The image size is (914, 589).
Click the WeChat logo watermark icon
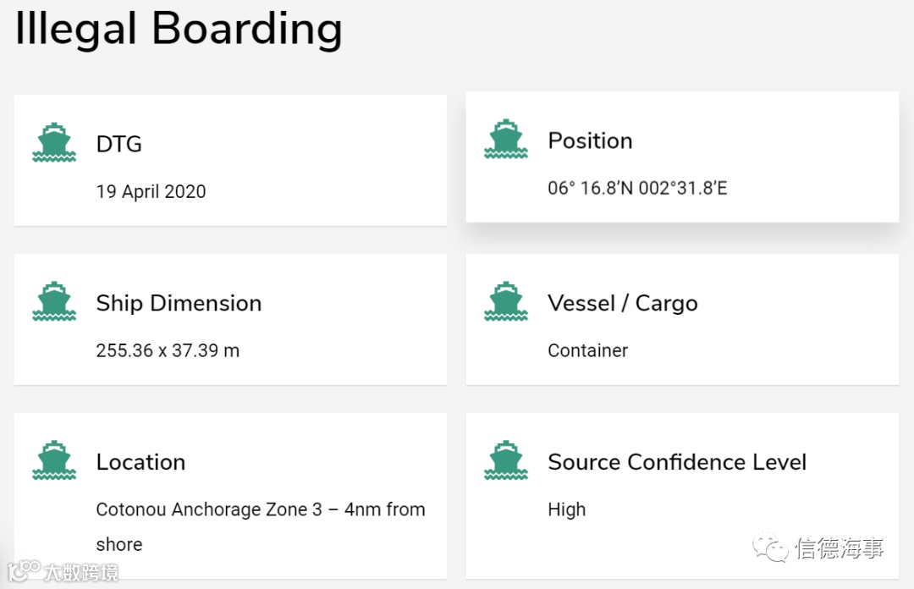click(x=772, y=548)
